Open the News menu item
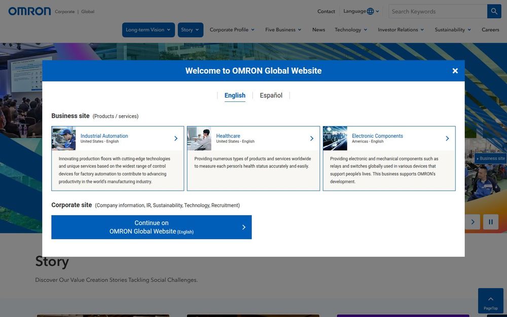This screenshot has width=507, height=317. (x=318, y=29)
